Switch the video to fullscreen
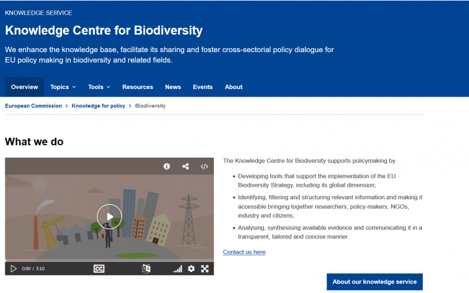Image resolution: width=469 pixels, height=293 pixels. 205,269
